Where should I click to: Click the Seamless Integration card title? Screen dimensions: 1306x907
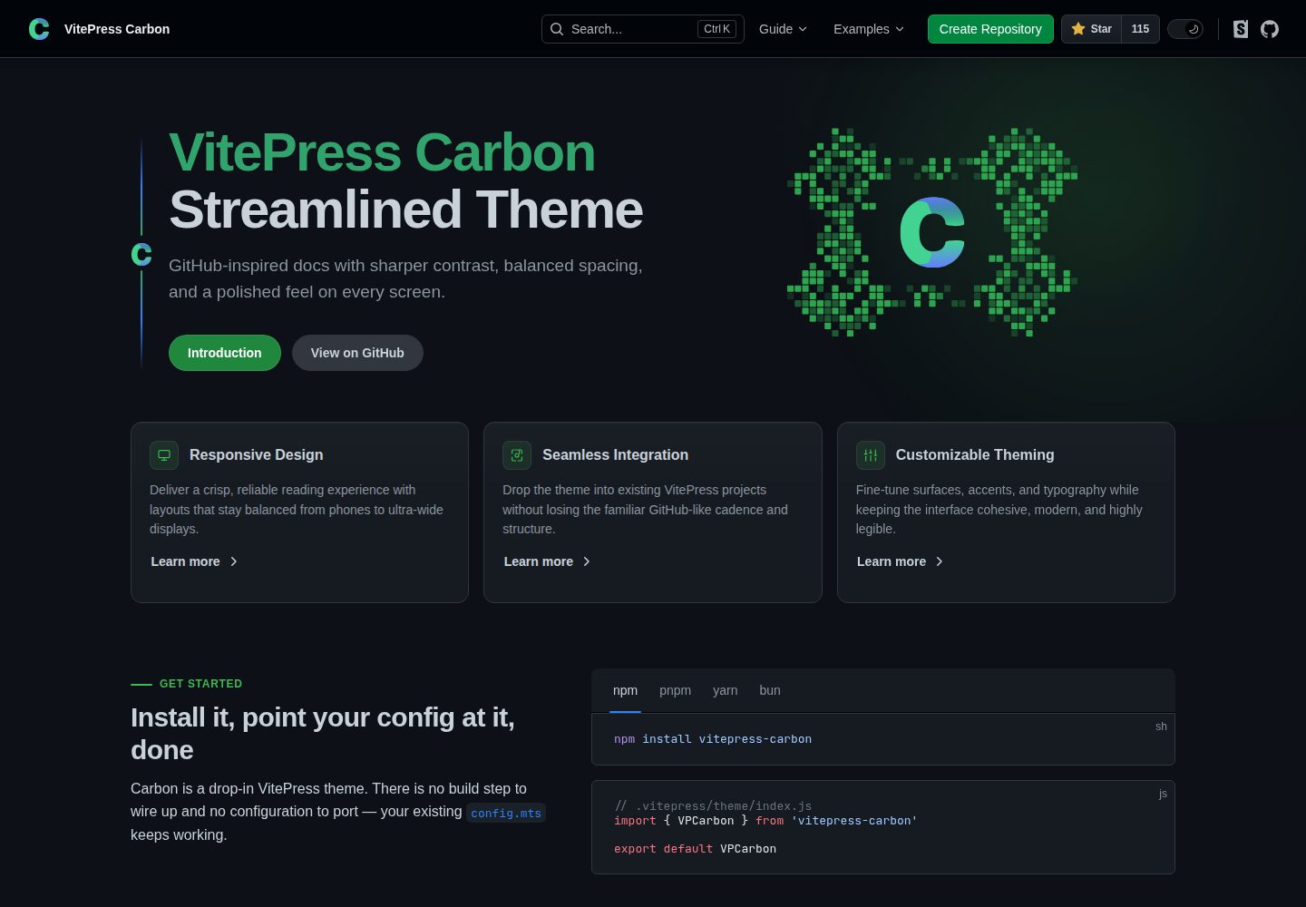[615, 455]
